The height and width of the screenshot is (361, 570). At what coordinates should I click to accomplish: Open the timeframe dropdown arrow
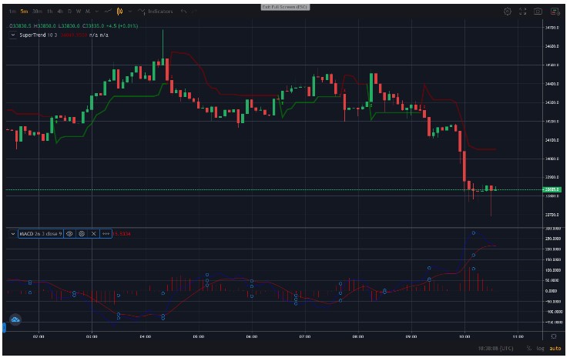coord(97,12)
